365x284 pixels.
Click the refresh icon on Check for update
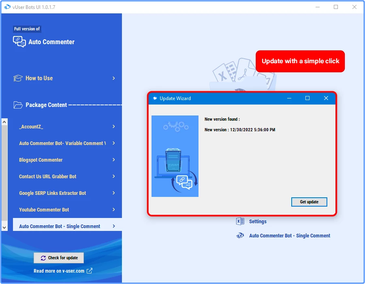43,258
